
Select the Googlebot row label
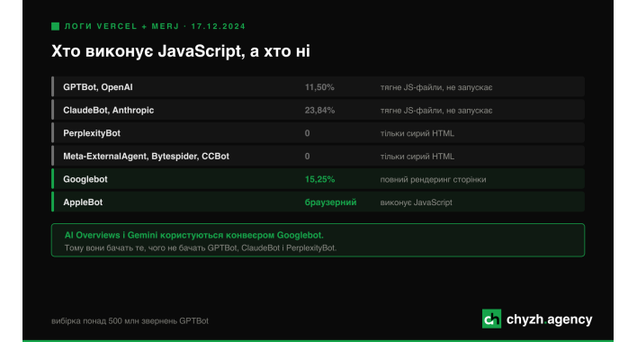pos(85,179)
